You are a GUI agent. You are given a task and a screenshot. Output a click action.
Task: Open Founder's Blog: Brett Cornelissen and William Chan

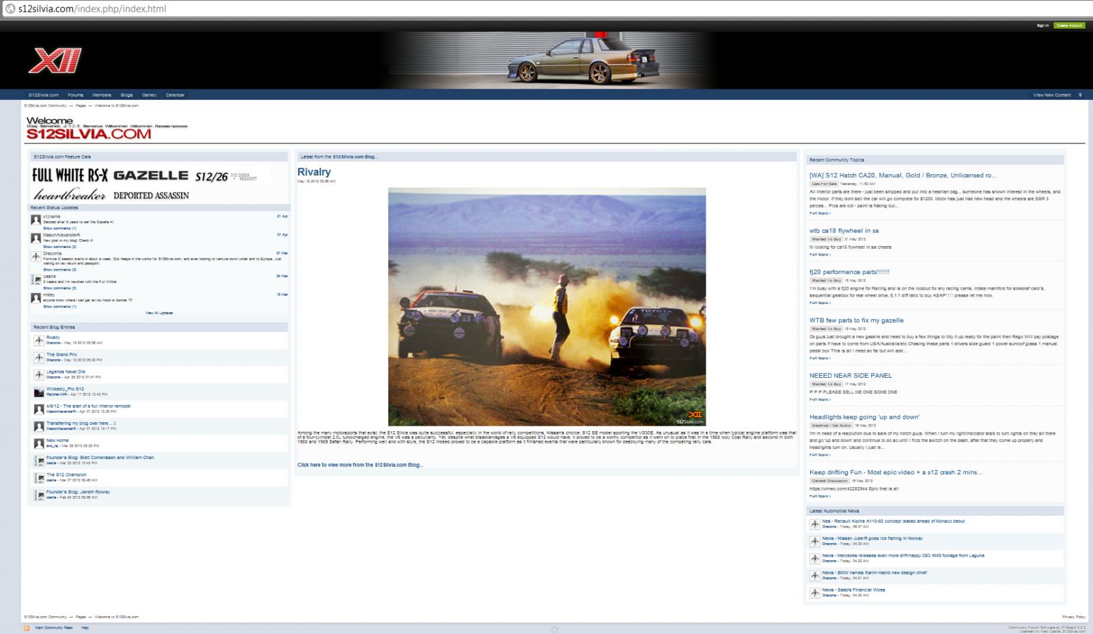100,458
